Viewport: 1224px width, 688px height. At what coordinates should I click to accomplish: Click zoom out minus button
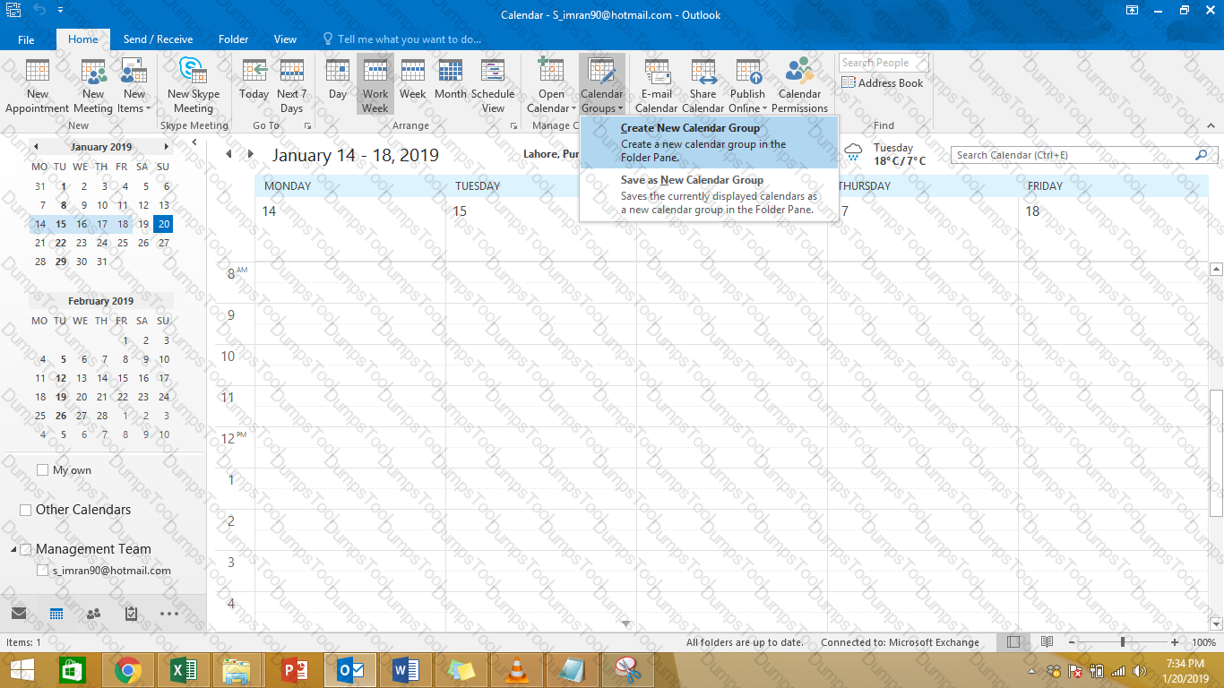tap(1073, 642)
